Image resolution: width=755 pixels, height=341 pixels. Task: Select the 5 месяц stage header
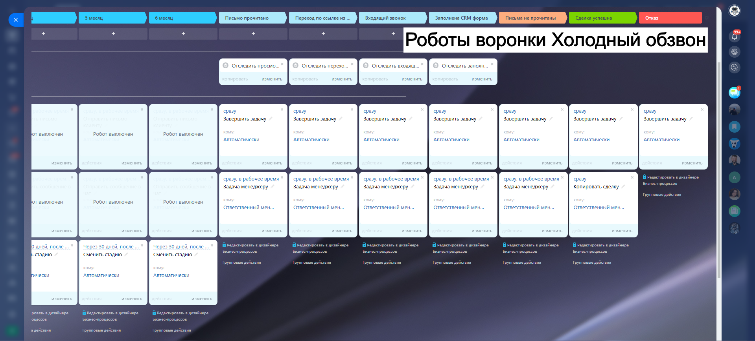click(x=113, y=18)
